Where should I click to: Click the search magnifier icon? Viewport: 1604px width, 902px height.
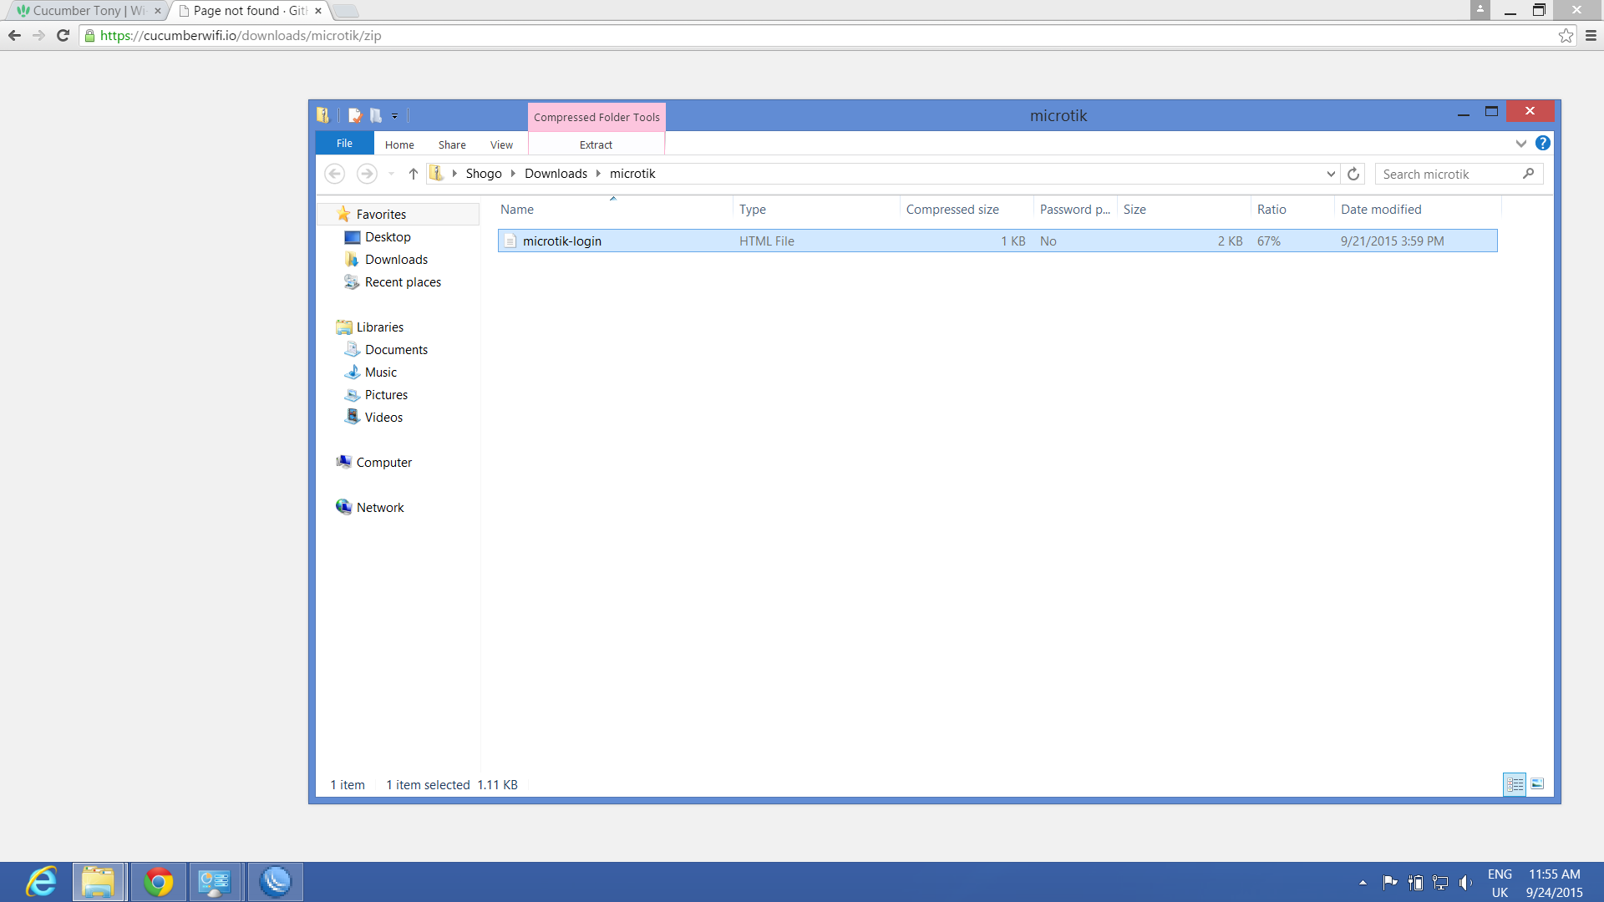click(x=1528, y=174)
